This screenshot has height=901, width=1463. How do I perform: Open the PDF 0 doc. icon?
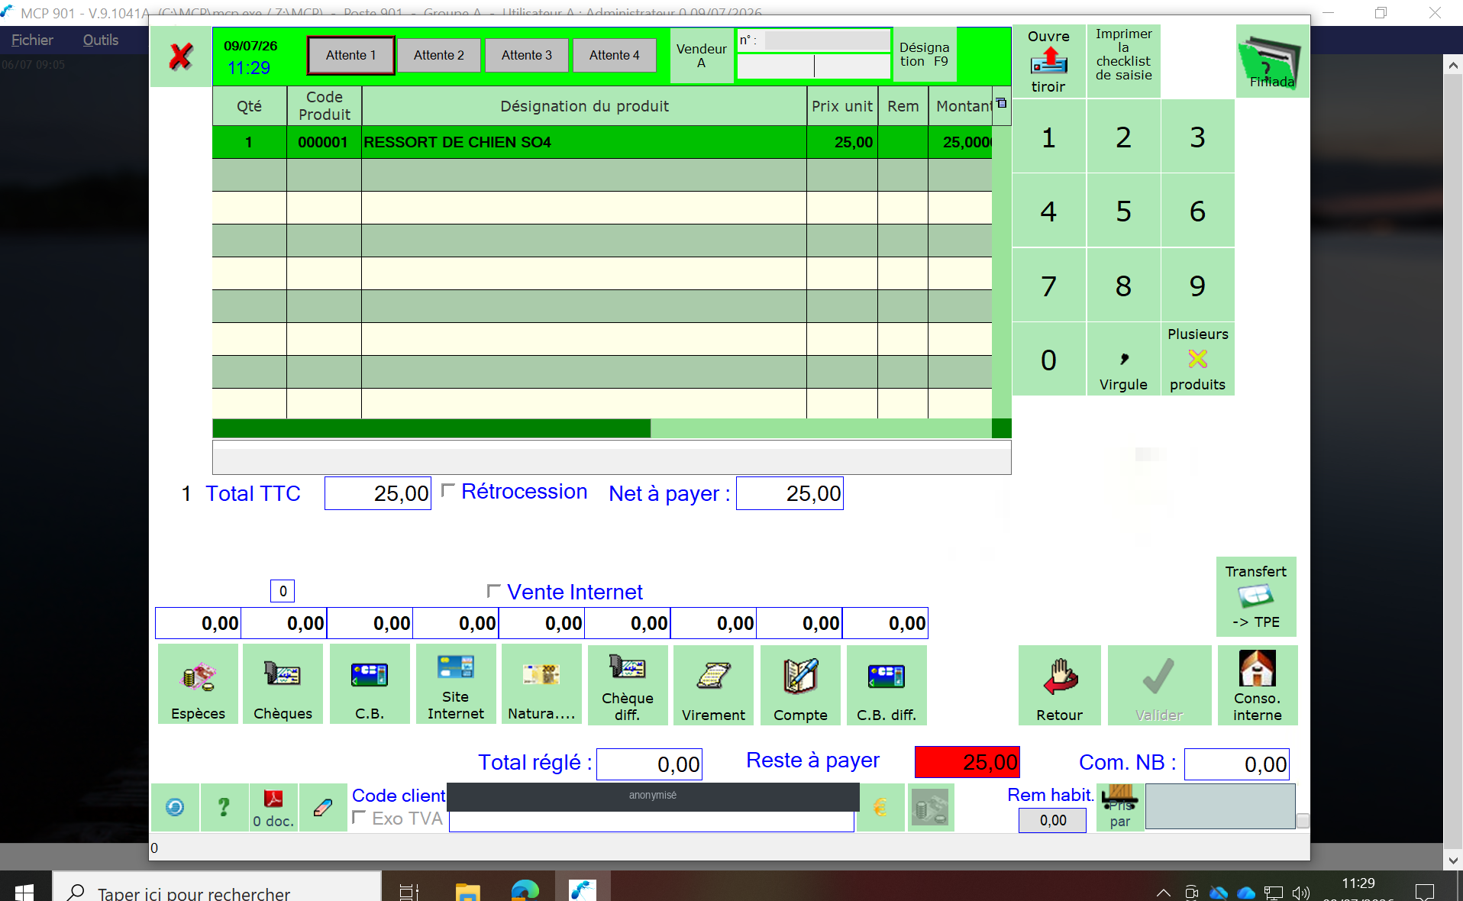tap(273, 807)
